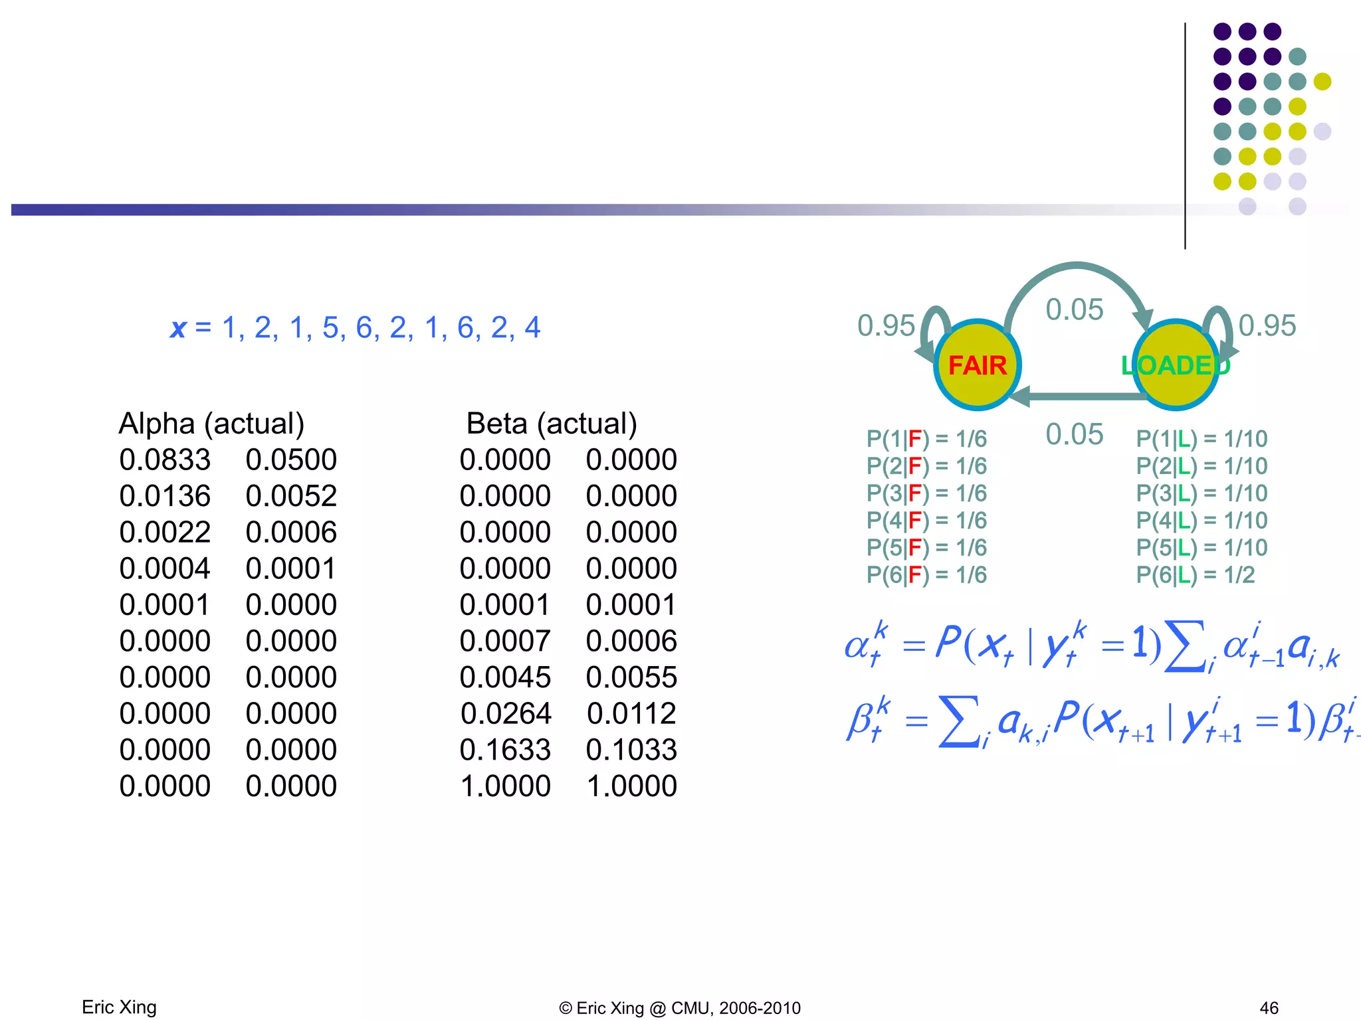Select beta value 0.0007

tap(505, 641)
